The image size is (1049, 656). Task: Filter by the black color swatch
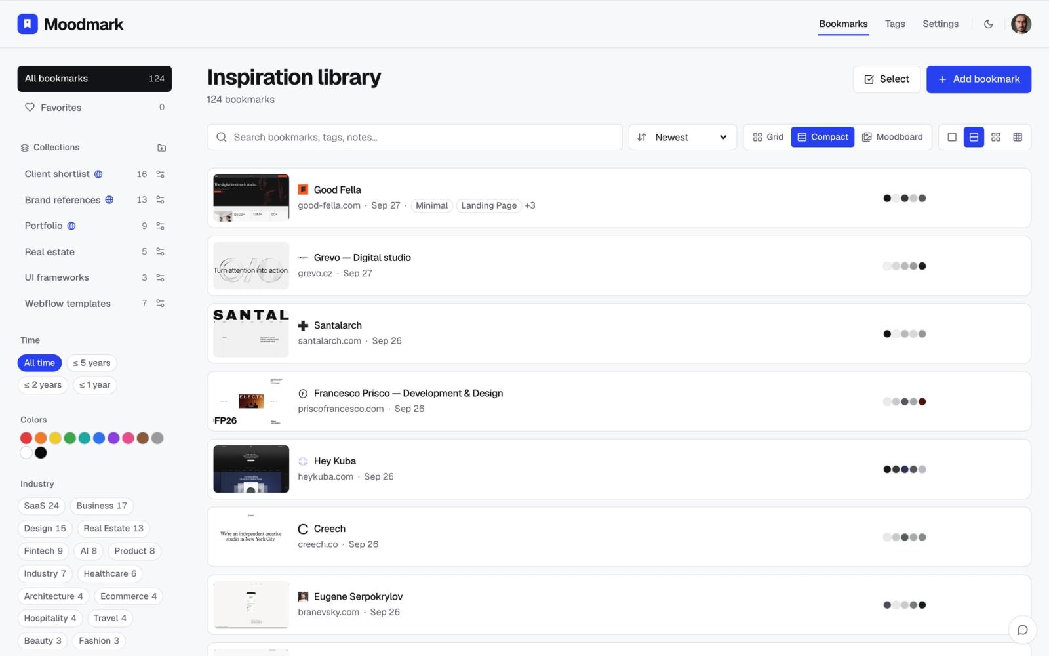pyautogui.click(x=41, y=453)
